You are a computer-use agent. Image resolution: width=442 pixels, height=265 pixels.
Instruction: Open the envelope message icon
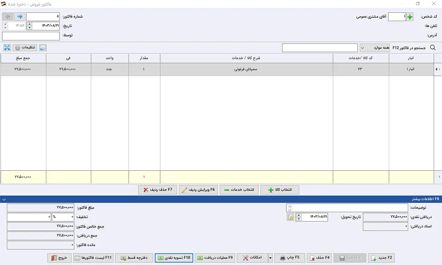point(43,48)
